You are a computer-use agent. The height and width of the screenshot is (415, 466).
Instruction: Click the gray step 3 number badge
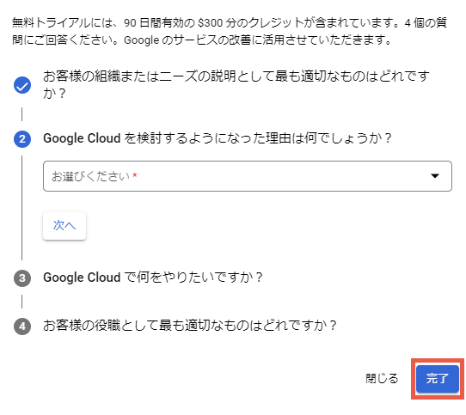tap(22, 278)
